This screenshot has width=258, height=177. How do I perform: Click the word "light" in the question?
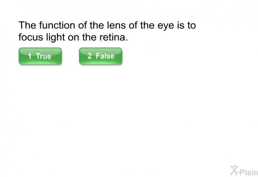click(55, 37)
